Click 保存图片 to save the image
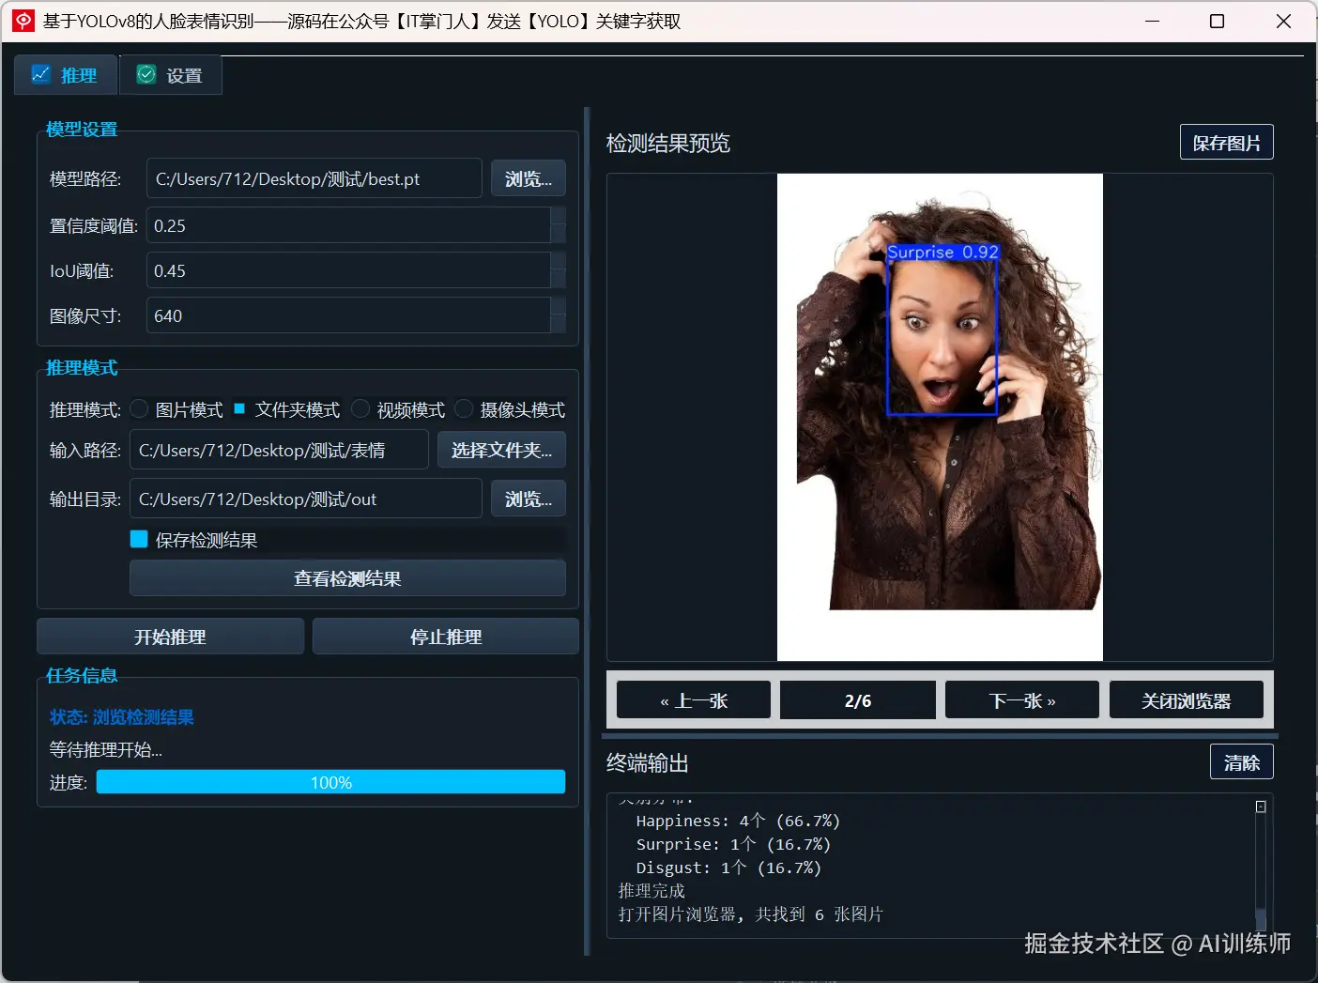Screen dimensions: 1318x983 point(1226,142)
